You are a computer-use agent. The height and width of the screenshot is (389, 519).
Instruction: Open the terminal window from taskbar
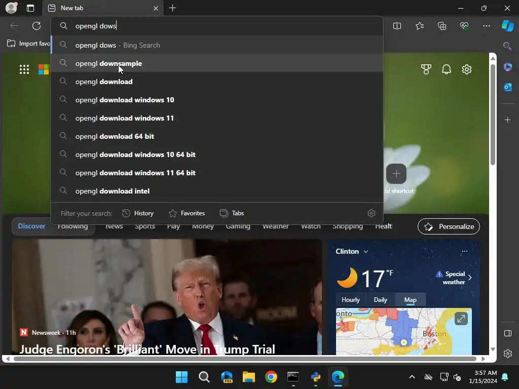coord(293,377)
